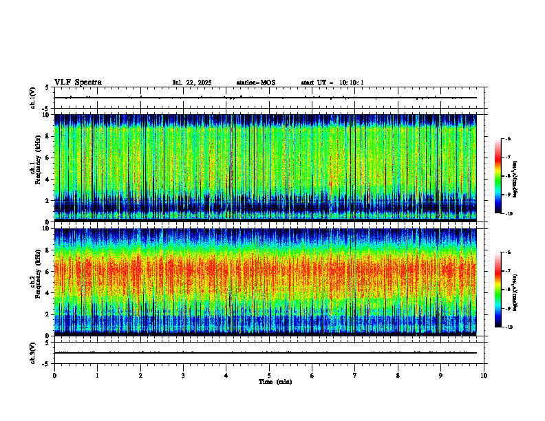Click the "-7" tick on ch.1 colorbar
The width and height of the screenshot is (545, 421).
click(508, 158)
